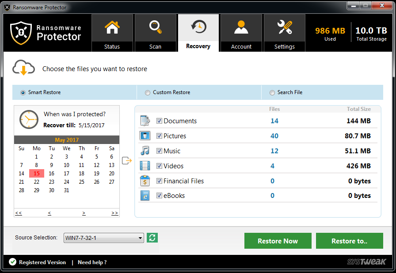This screenshot has height=273, width=396.
Task: Click the arrow icon between calendar and file list
Action: tap(127, 160)
